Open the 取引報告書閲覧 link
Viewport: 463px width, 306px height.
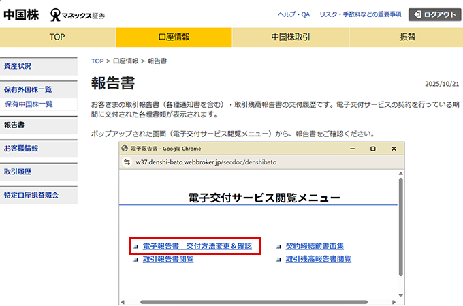coord(168,259)
